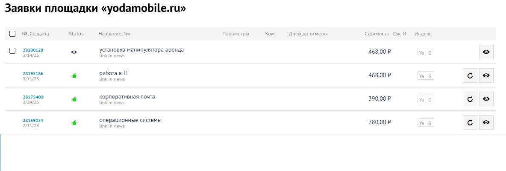The height and width of the screenshot is (171, 506).
Task: Click refresh icon for корпоративная почта row
Action: point(470,99)
